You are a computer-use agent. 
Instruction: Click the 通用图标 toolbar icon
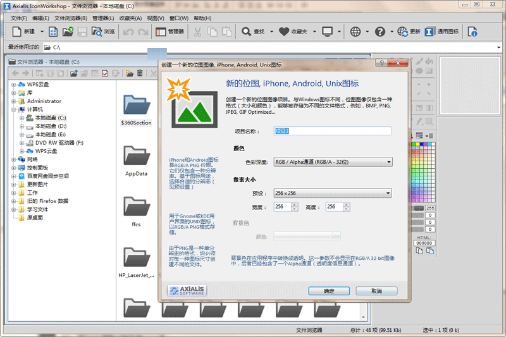(x=430, y=32)
